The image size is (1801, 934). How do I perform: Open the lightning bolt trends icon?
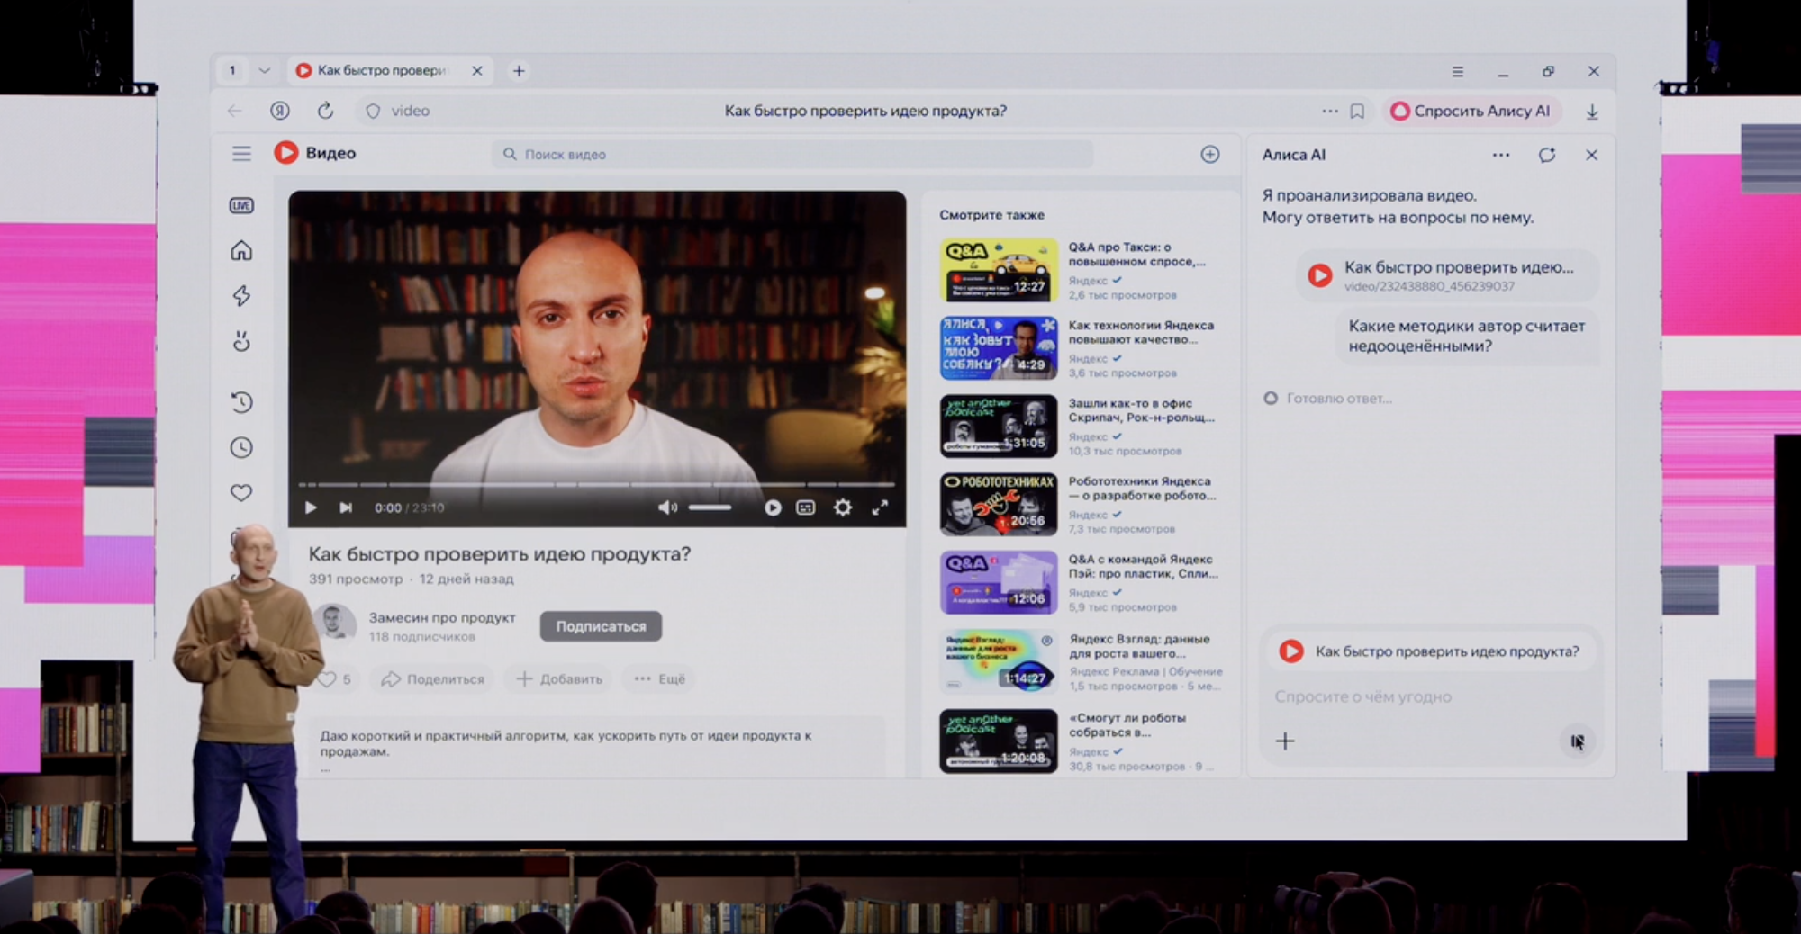241,296
